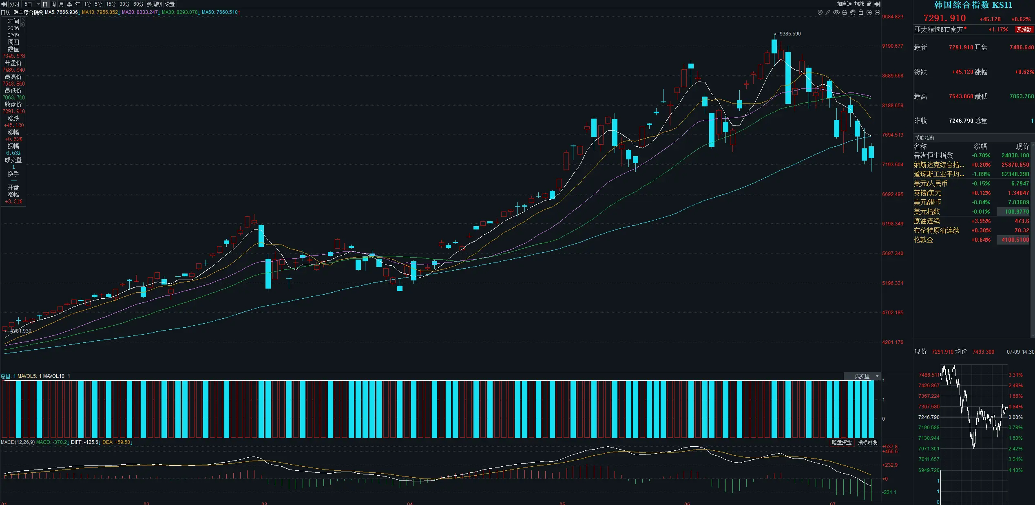The image size is (1035, 505).
Task: Click MA30 value label
Action: click(181, 12)
